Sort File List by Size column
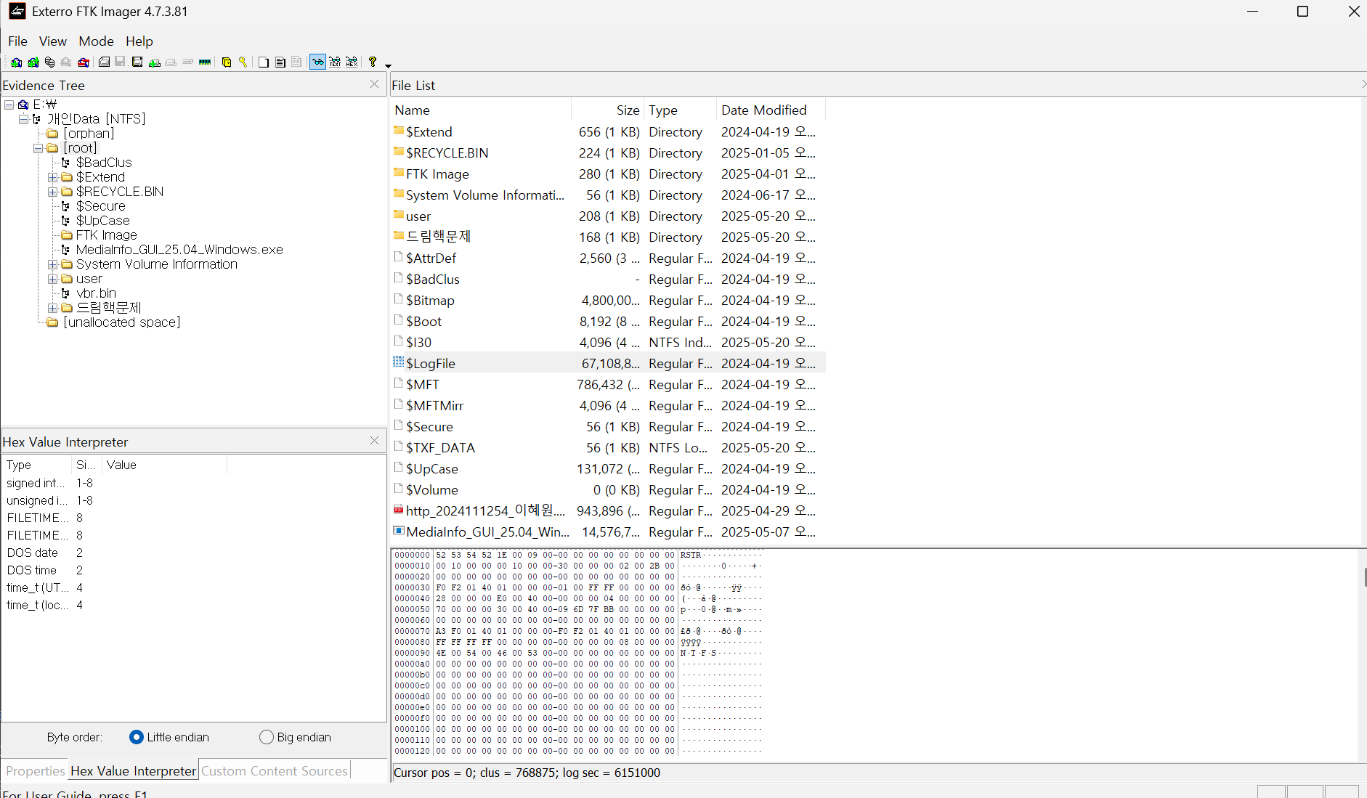 608,110
